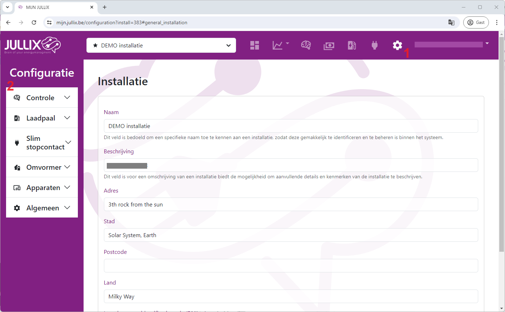Select the Controle menu item

tap(42, 98)
